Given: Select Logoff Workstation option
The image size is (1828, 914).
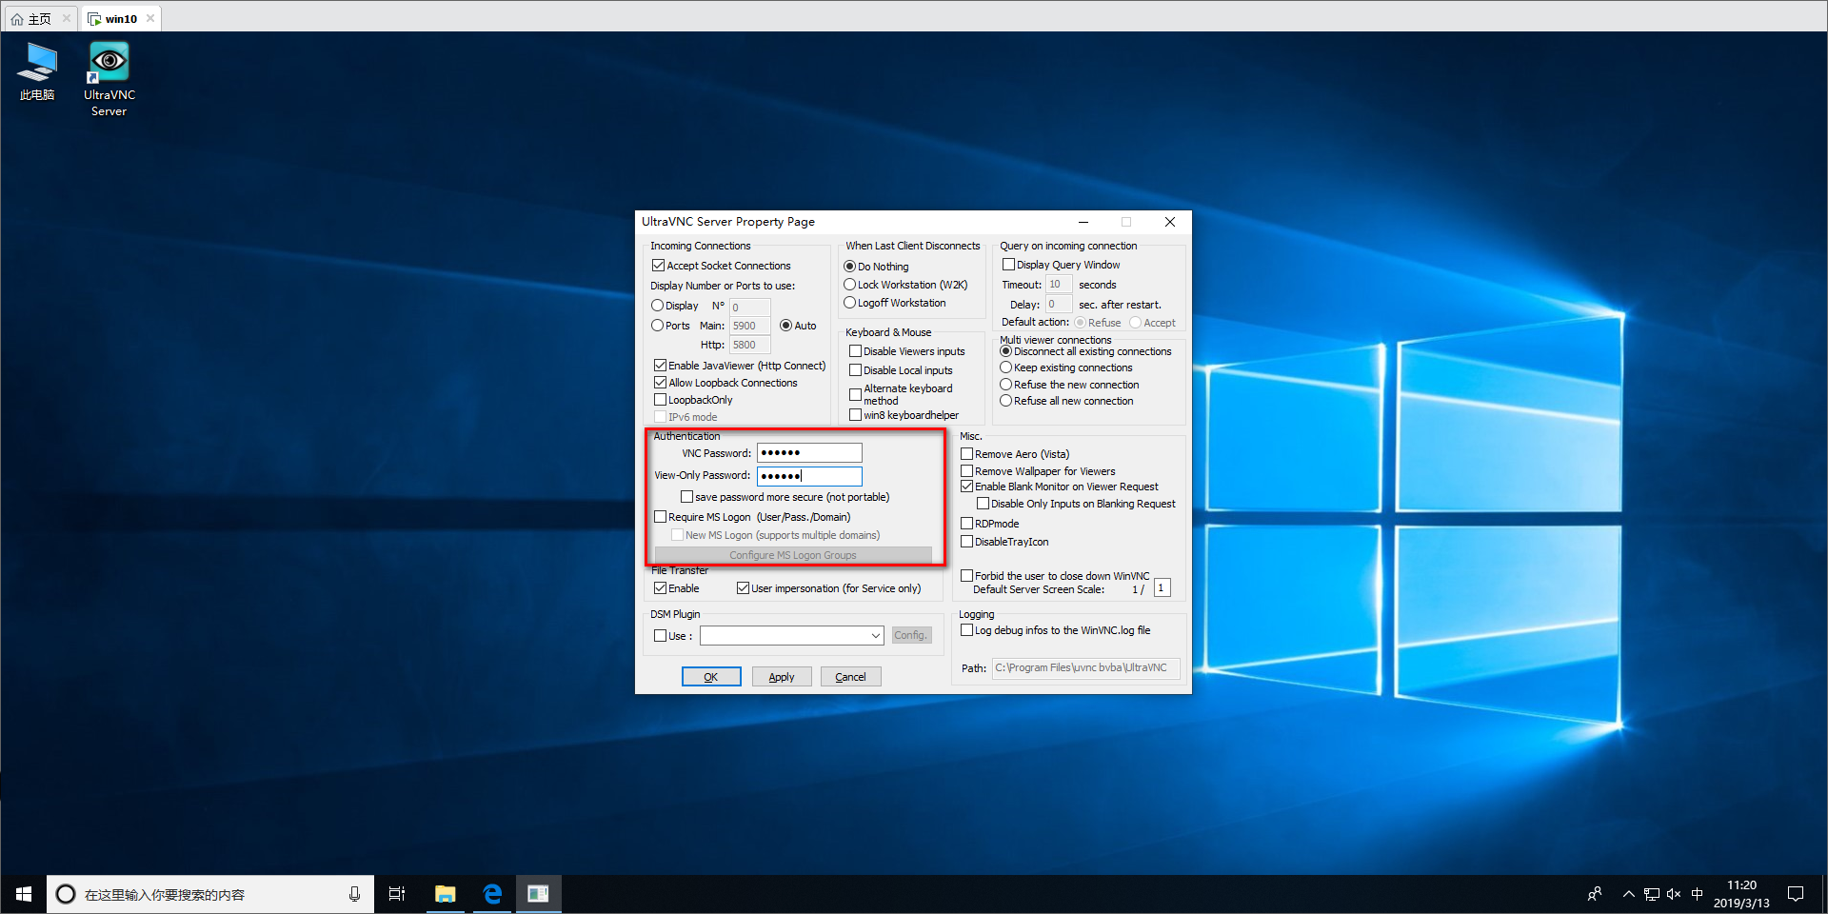Looking at the screenshot, I should pos(849,303).
